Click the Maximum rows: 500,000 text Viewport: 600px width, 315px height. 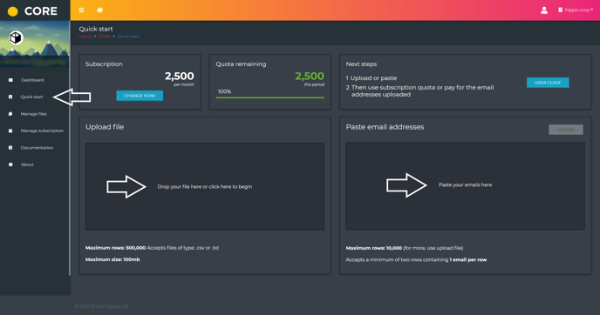click(x=116, y=248)
